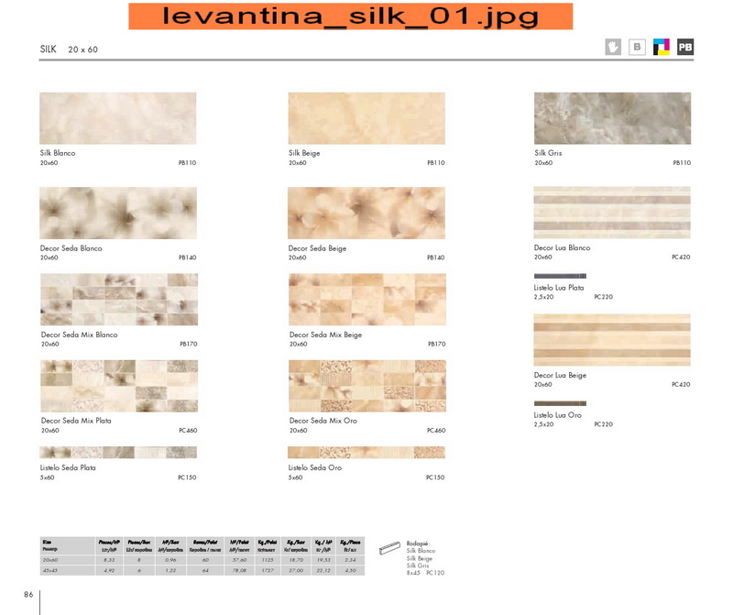This screenshot has height=615, width=733.
Task: Click the 'Listelo Lua Plata' label
Action: pyautogui.click(x=559, y=288)
